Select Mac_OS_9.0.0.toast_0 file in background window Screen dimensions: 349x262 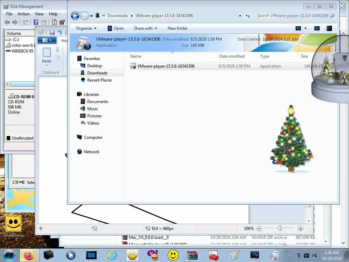click(x=149, y=237)
